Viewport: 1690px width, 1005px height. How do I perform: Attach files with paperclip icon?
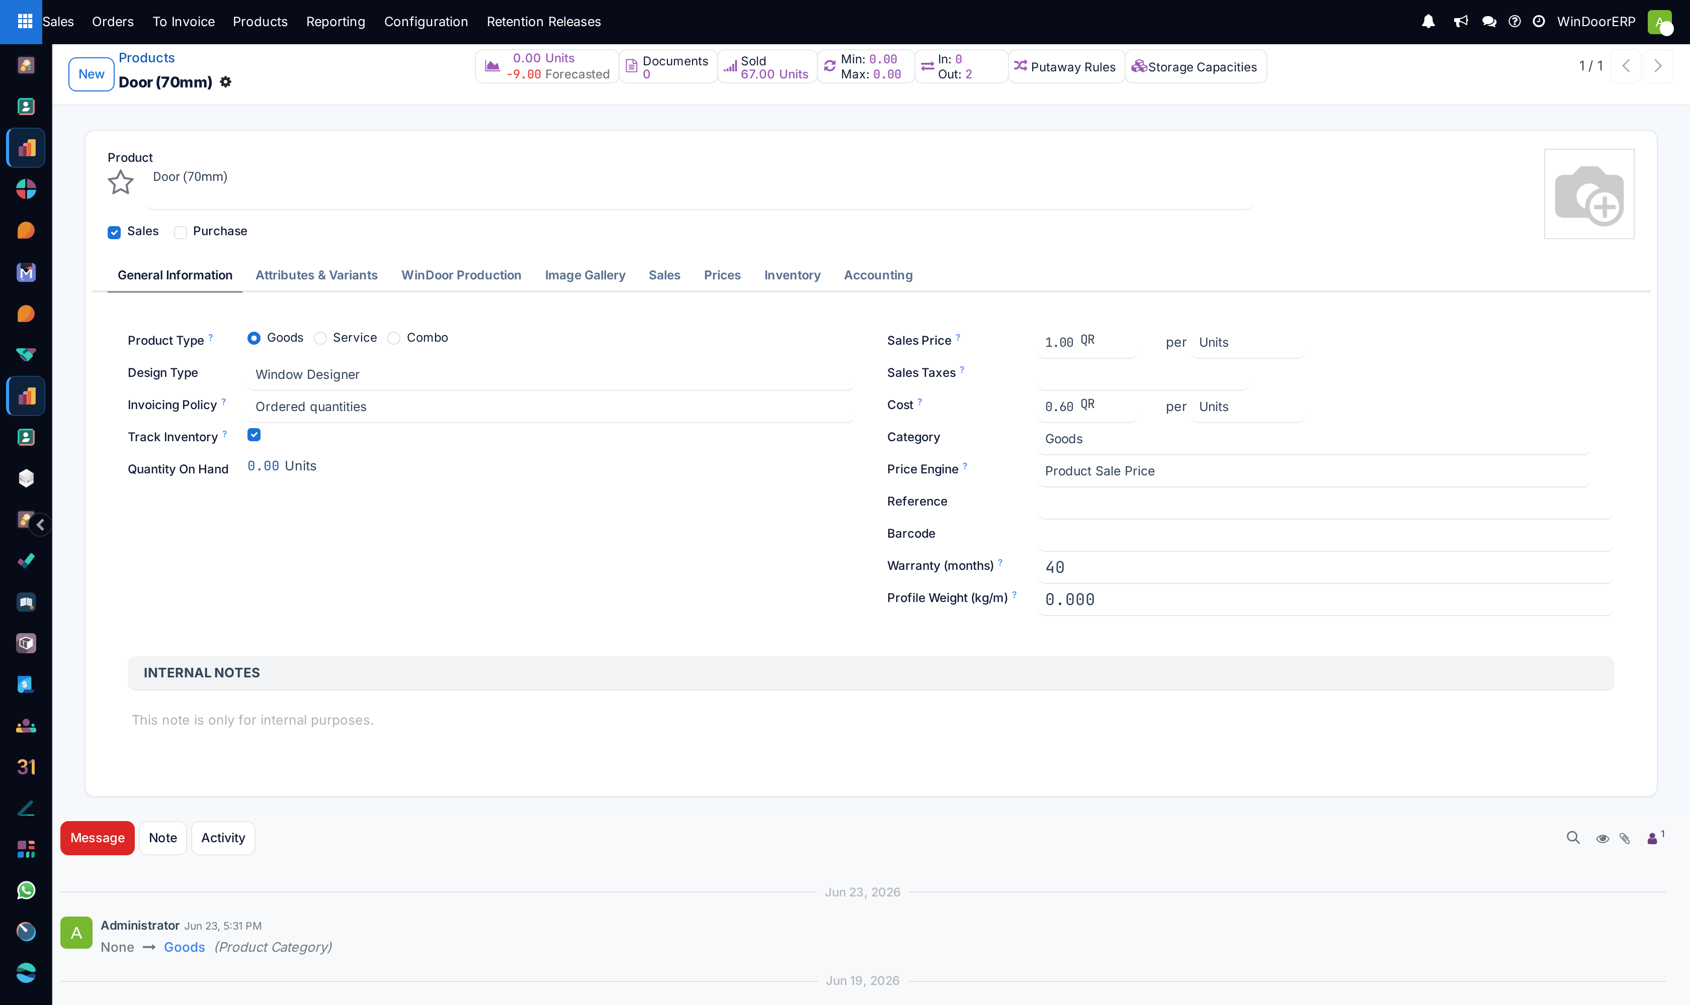point(1625,838)
